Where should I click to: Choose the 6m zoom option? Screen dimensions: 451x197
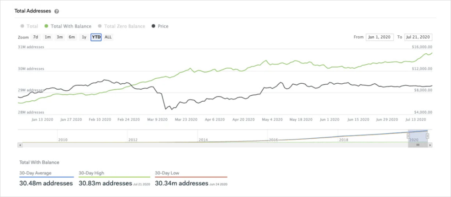tap(72, 37)
